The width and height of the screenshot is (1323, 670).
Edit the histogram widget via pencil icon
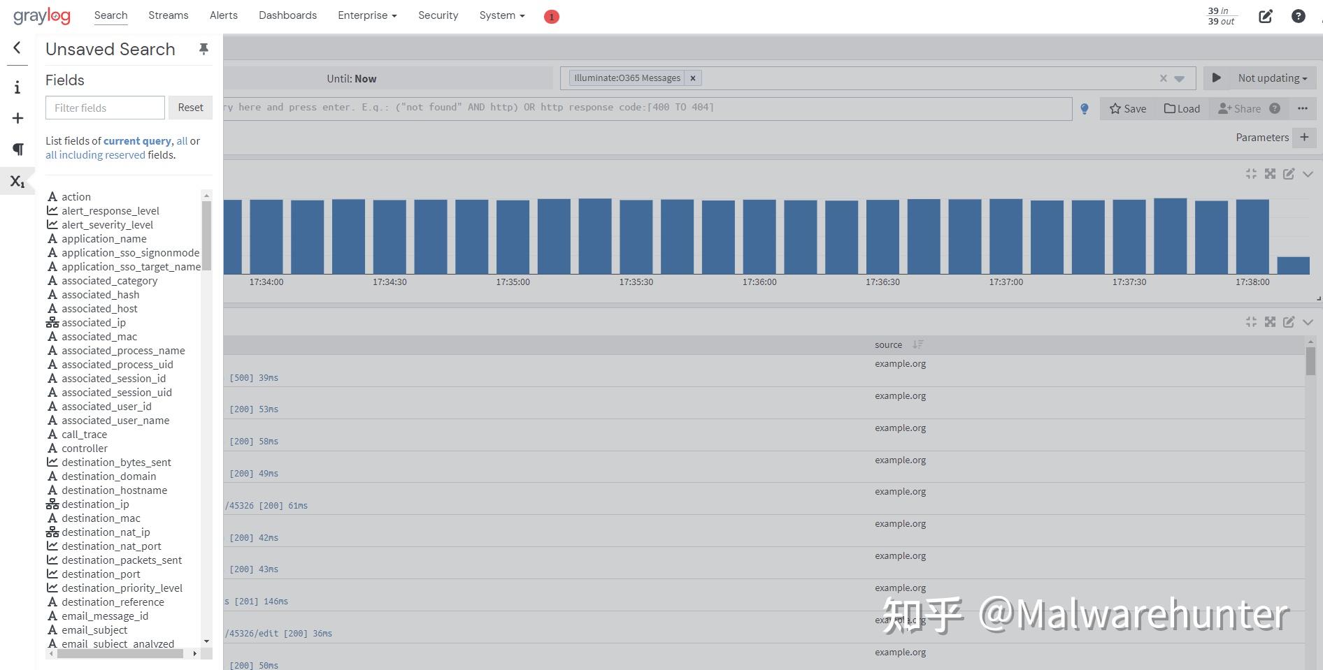pos(1289,174)
